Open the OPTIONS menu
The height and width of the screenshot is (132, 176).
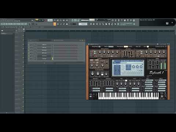point(18,24)
